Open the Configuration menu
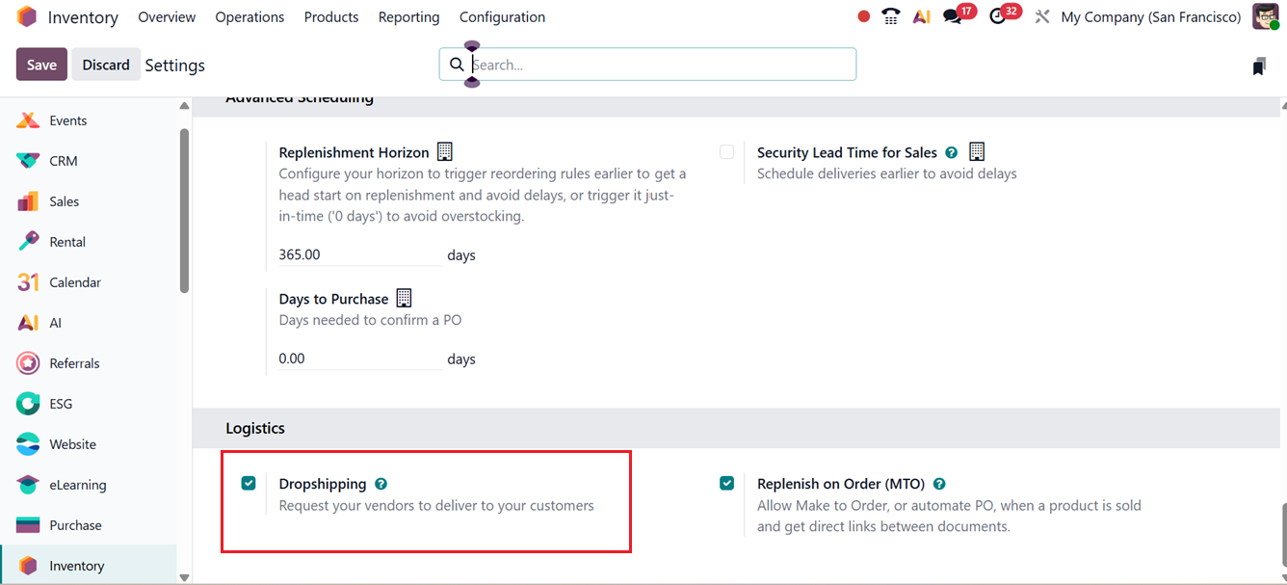This screenshot has height=585, width=1287. click(x=502, y=16)
